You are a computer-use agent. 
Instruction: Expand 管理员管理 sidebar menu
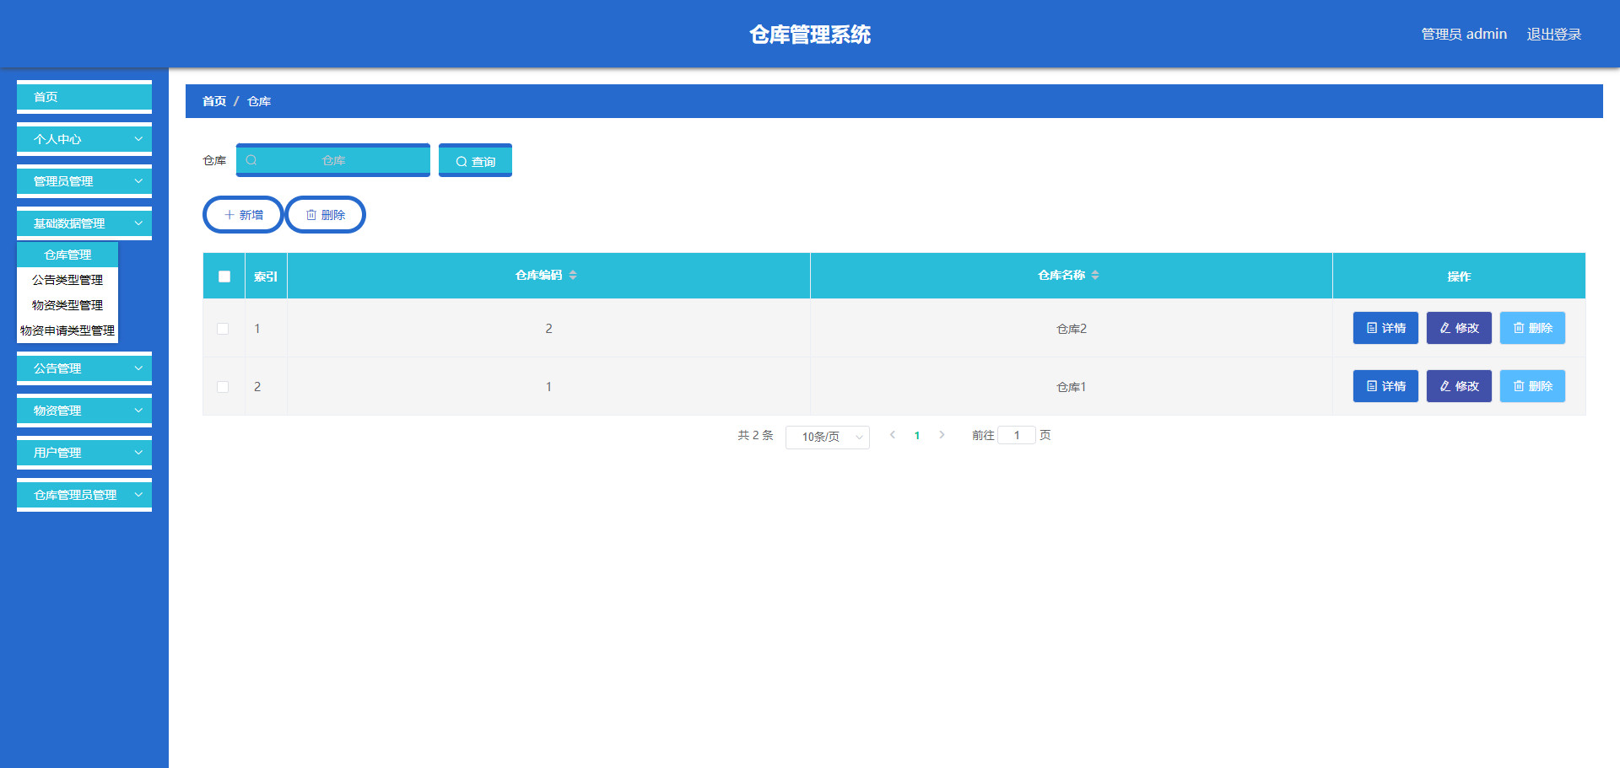84,181
